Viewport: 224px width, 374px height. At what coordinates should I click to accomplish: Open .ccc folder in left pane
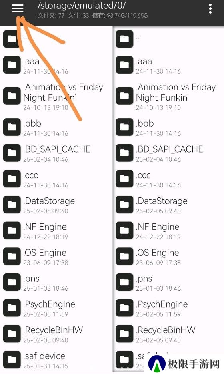tap(56, 179)
